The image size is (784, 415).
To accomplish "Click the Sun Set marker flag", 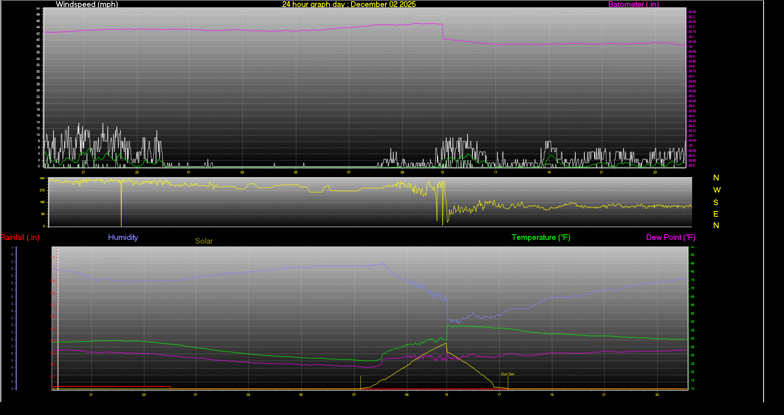I will (x=507, y=374).
